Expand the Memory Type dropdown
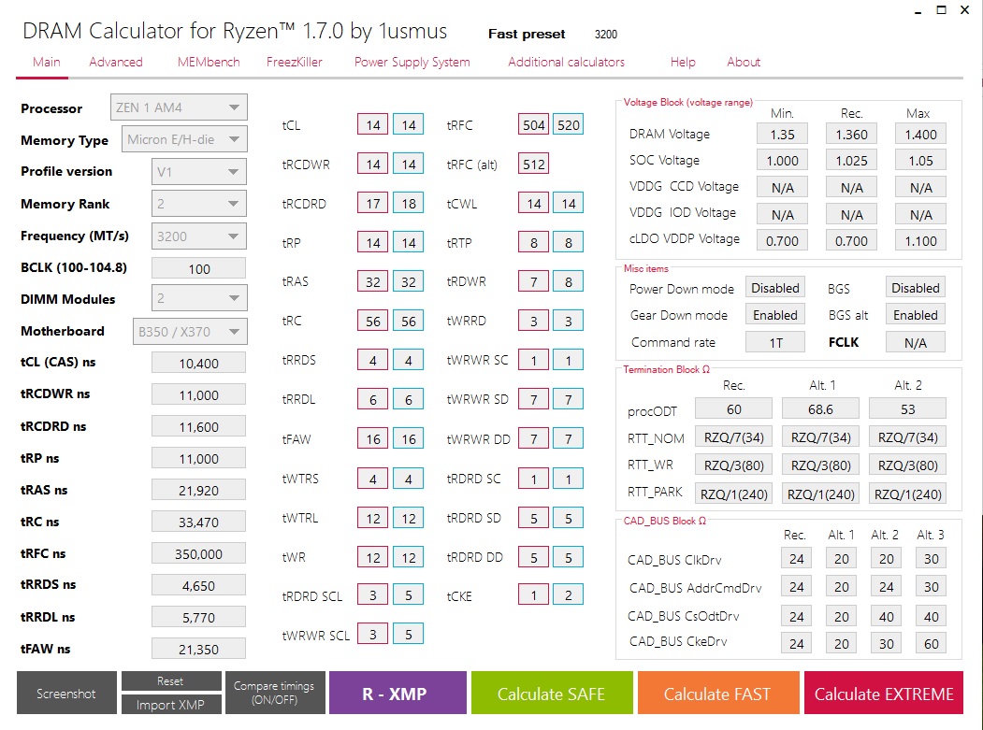Image resolution: width=983 pixels, height=730 pixels. pos(184,139)
